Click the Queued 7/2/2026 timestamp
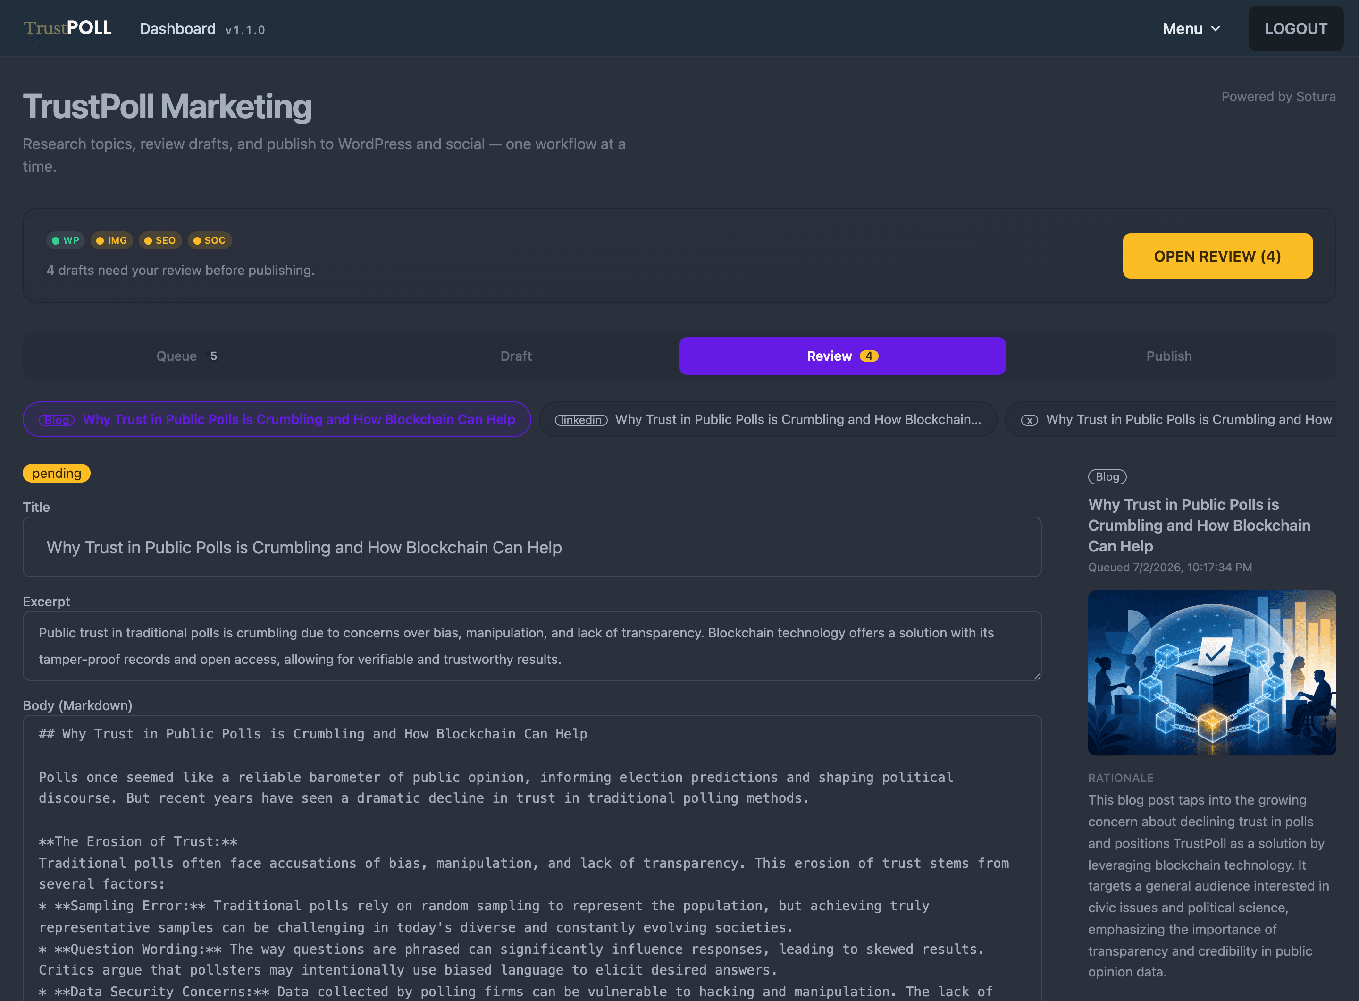Image resolution: width=1359 pixels, height=1001 pixels. click(x=1170, y=567)
